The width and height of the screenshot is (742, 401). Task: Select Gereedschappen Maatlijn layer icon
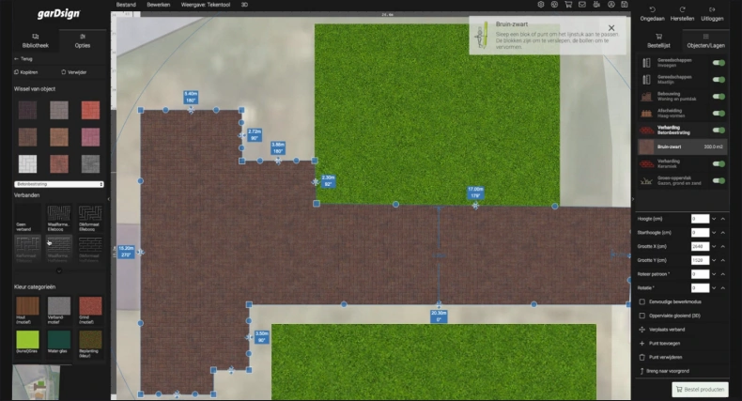[646, 80]
